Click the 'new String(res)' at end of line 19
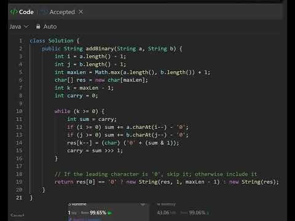 coord(254,182)
